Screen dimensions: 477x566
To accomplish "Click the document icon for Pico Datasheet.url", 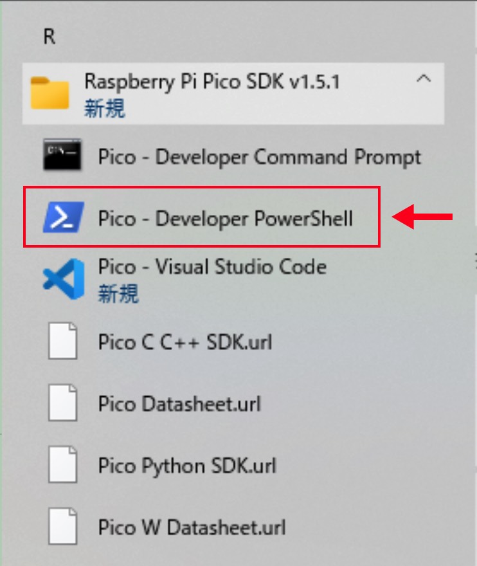I will [x=63, y=404].
